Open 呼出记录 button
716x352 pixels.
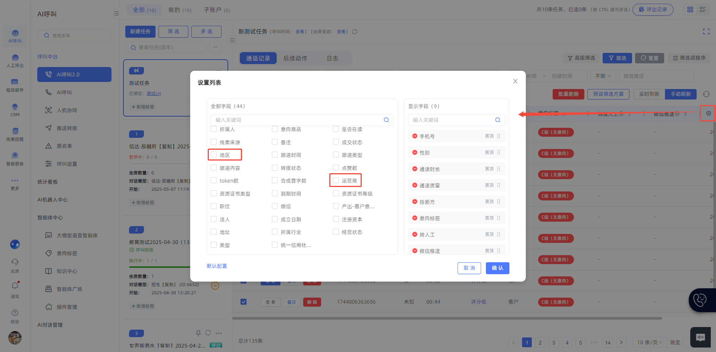pos(653,10)
